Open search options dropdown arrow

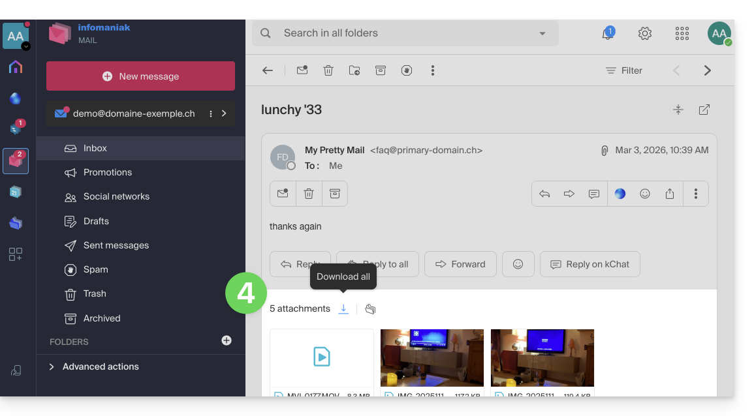542,33
